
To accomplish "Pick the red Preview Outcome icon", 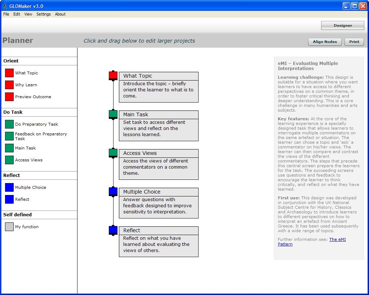I will coord(9,97).
